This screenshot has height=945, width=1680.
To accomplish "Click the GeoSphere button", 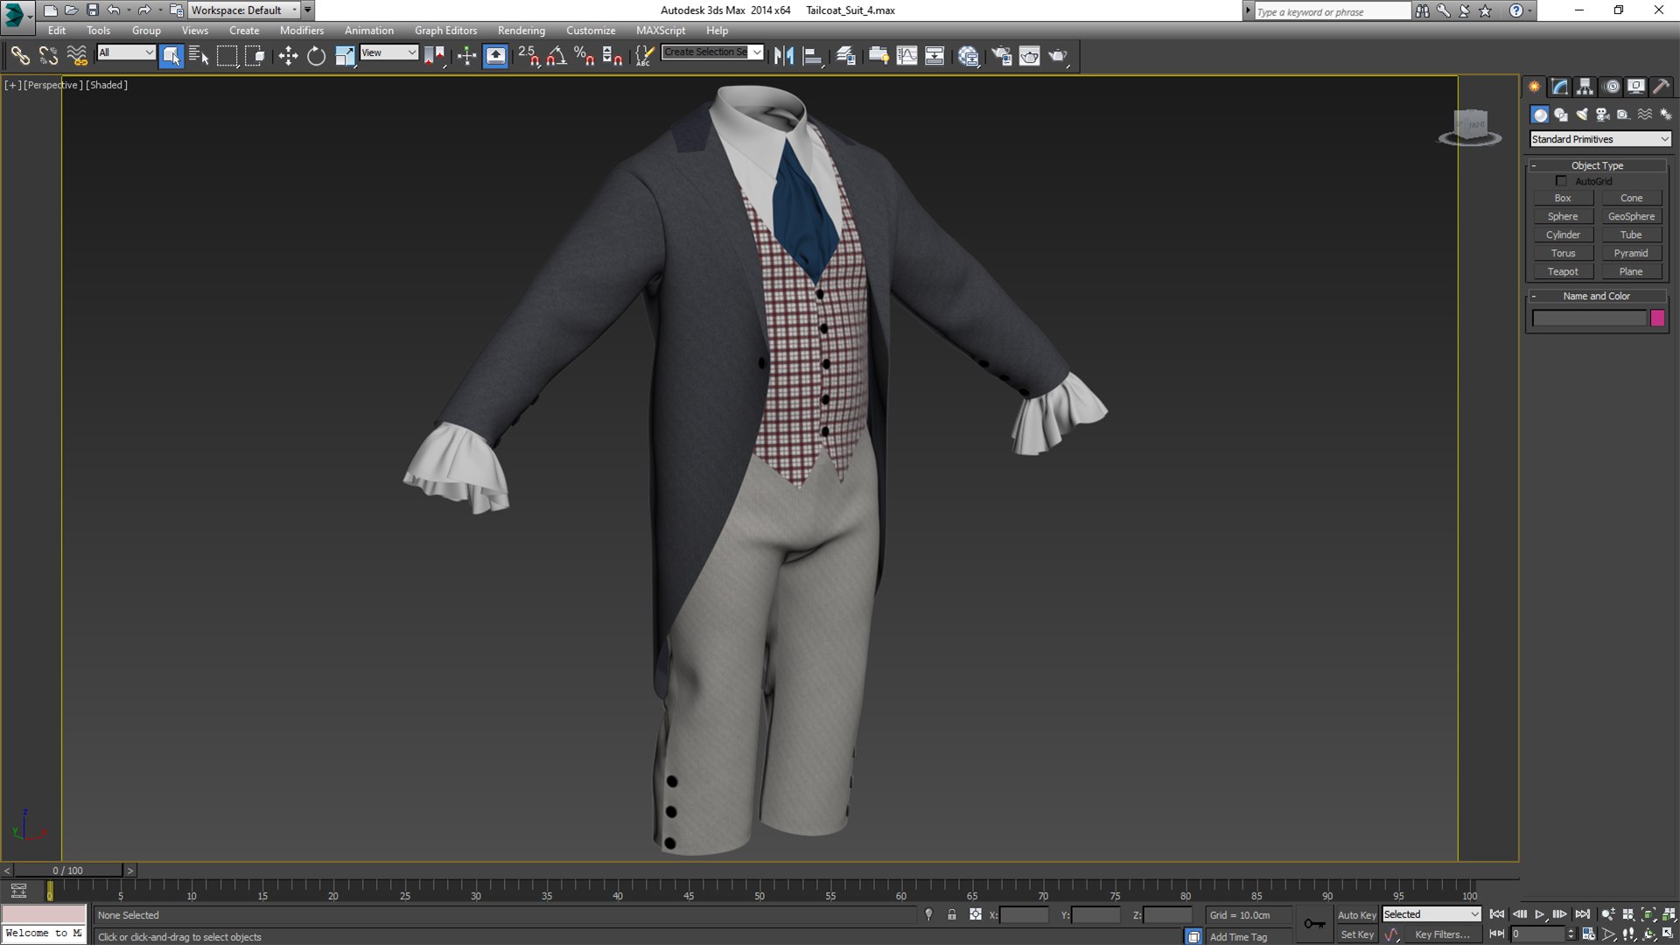I will pos(1631,216).
